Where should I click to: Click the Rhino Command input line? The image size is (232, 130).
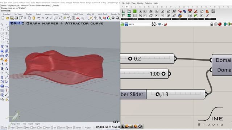tap(60, 11)
